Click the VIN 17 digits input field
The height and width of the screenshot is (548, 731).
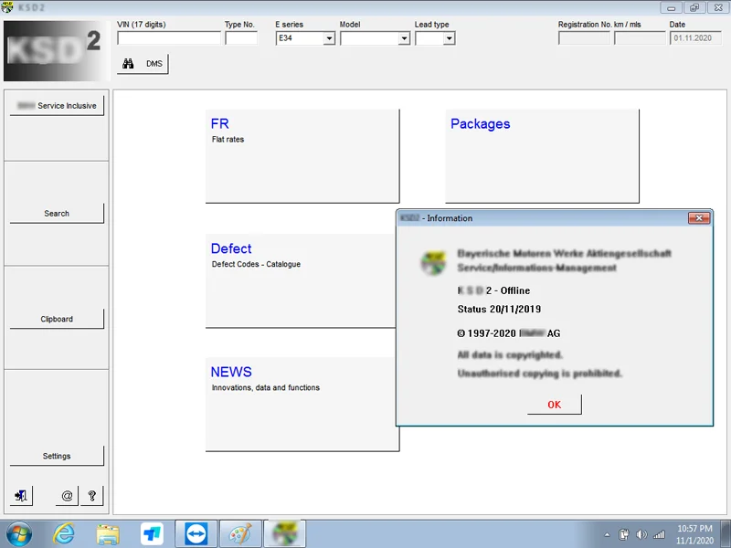[169, 38]
